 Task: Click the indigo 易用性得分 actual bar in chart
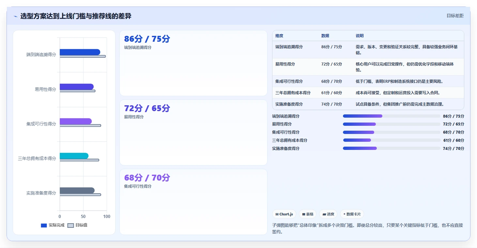[77, 87]
